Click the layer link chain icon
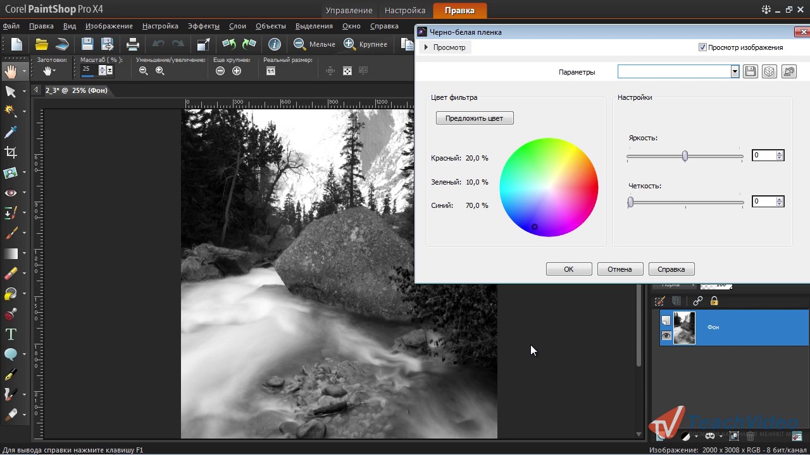Screen dimensions: 810x455 [697, 301]
